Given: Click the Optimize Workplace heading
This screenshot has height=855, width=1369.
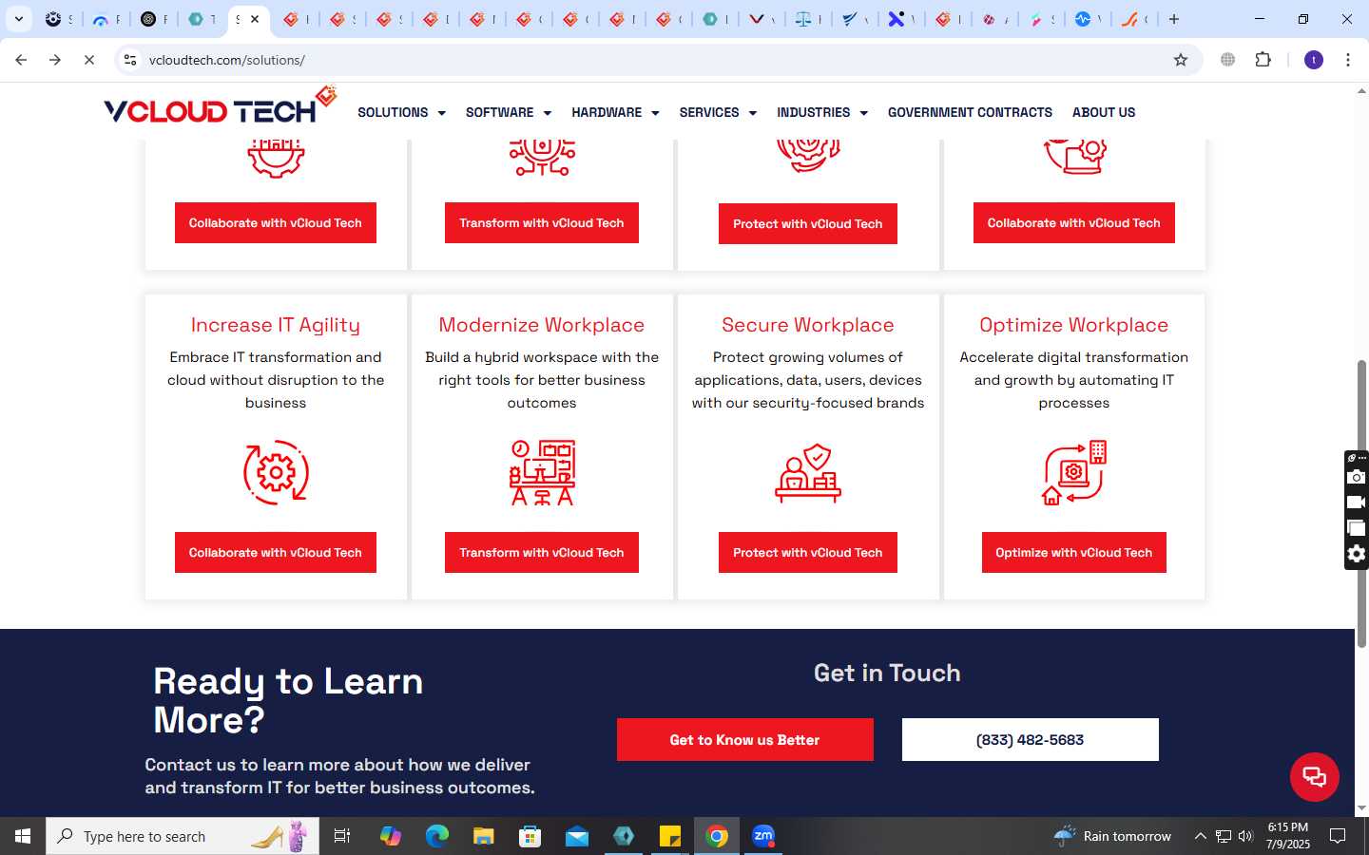Looking at the screenshot, I should (x=1074, y=325).
